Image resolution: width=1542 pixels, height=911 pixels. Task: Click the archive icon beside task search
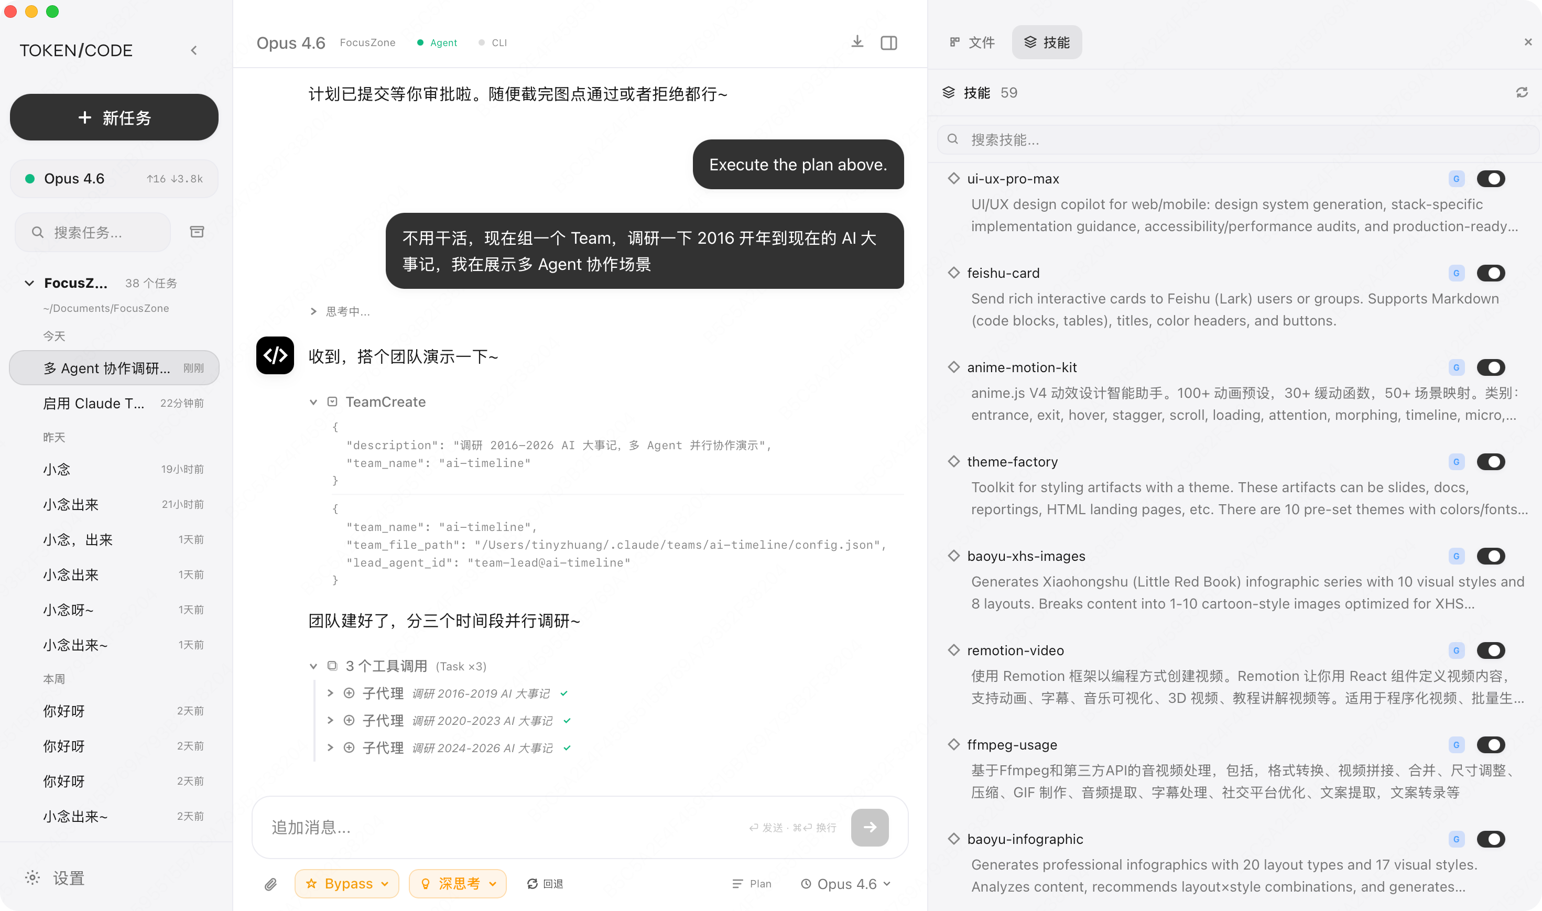pyautogui.click(x=197, y=232)
